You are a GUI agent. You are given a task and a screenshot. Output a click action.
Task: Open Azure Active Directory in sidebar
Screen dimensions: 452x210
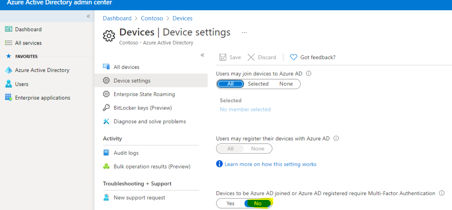tap(42, 70)
